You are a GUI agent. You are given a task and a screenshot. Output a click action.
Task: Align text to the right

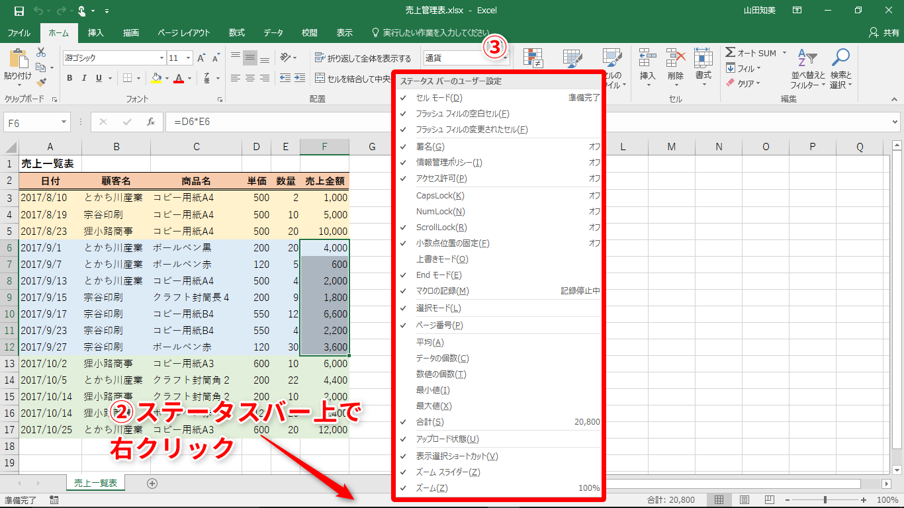coord(265,78)
